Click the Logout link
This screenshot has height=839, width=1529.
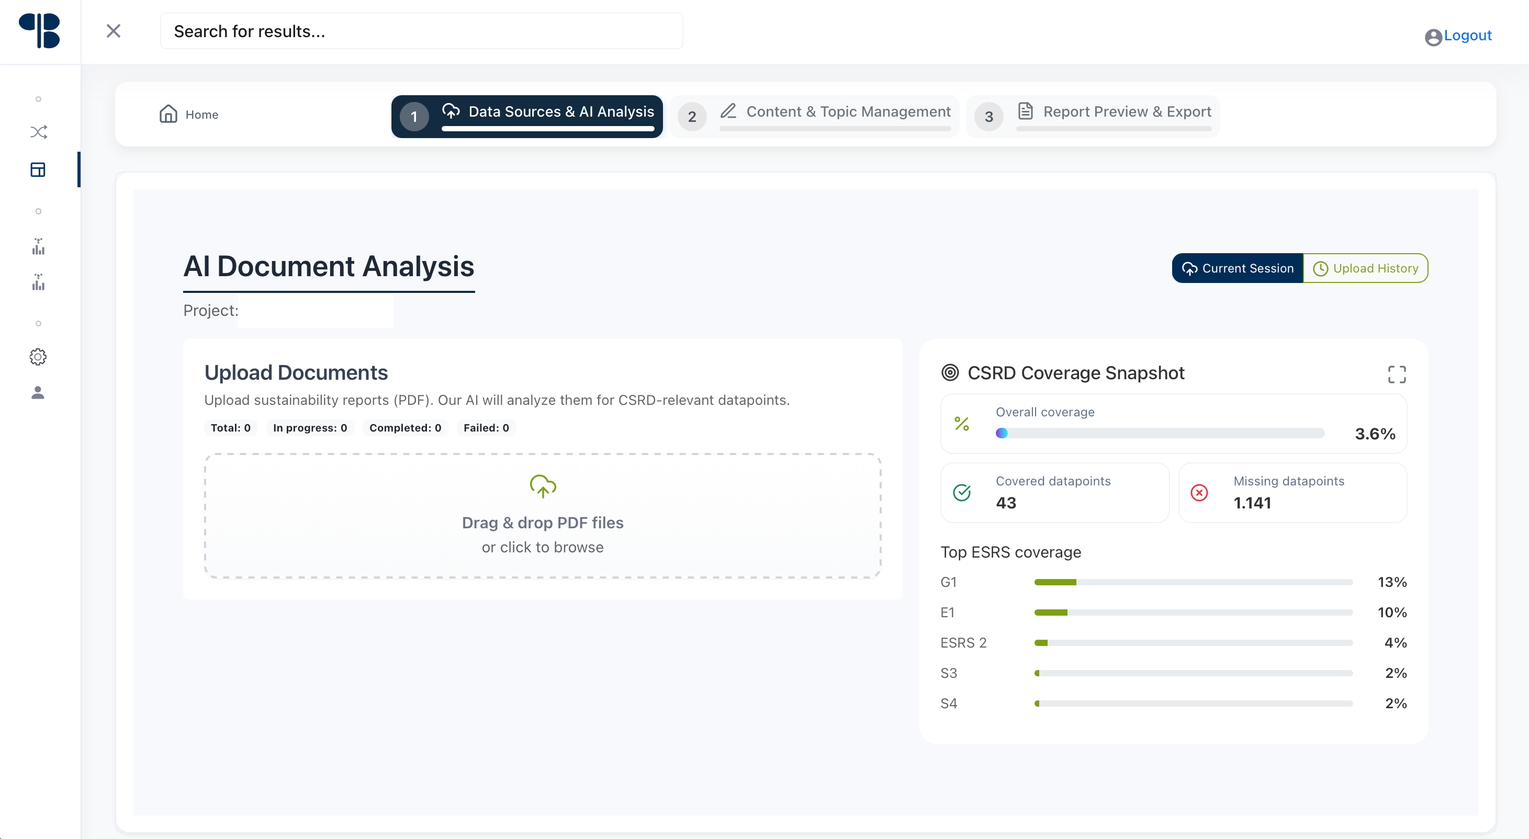[1467, 36]
